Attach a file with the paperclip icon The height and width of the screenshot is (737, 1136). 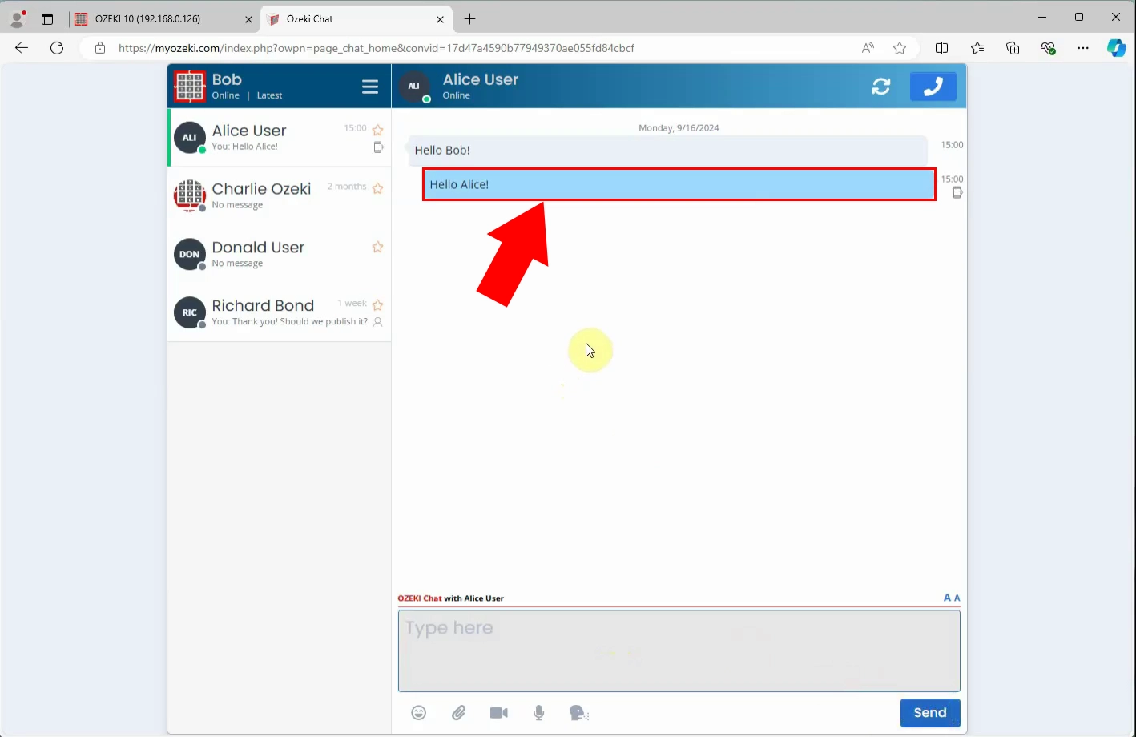(458, 712)
